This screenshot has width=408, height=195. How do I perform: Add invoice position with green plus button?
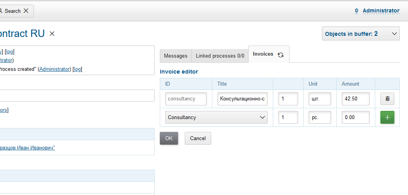point(387,118)
